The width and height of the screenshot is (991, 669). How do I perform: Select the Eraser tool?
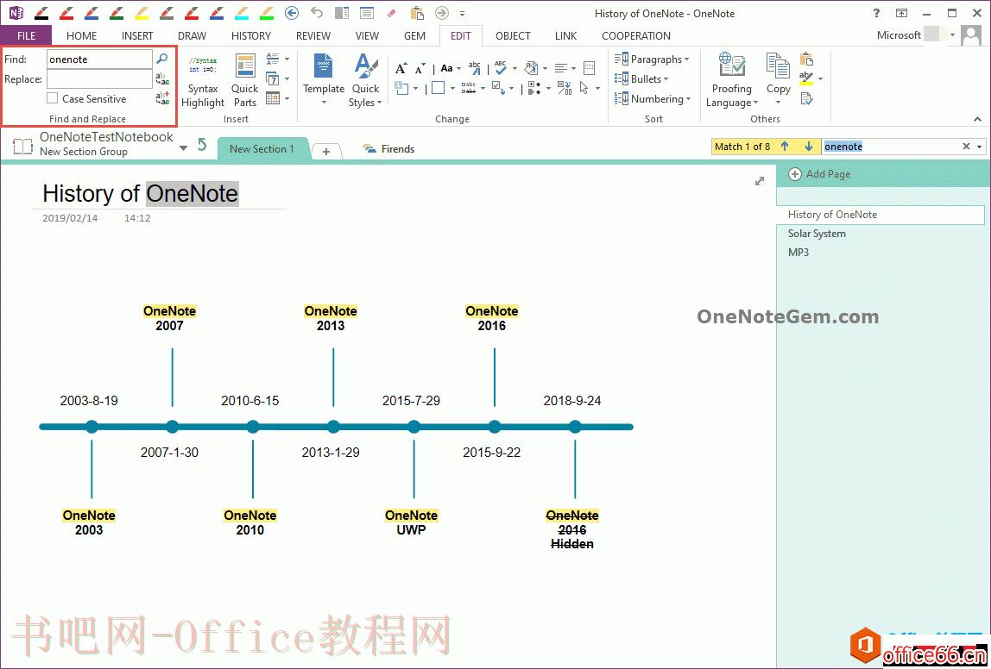(391, 13)
